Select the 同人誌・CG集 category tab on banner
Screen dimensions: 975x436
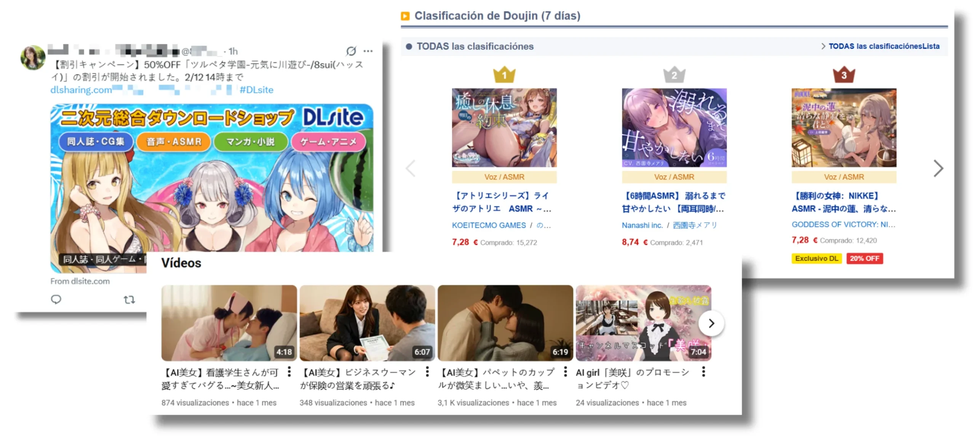click(96, 142)
